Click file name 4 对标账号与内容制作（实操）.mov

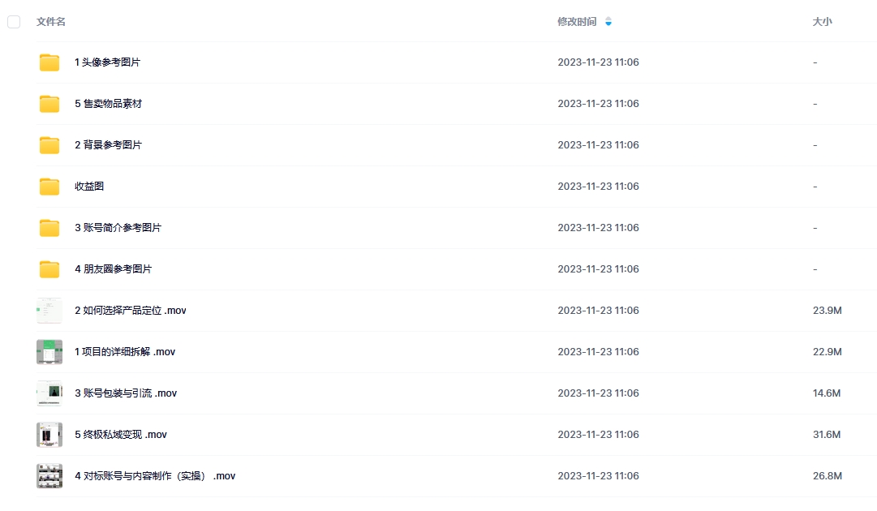click(155, 476)
